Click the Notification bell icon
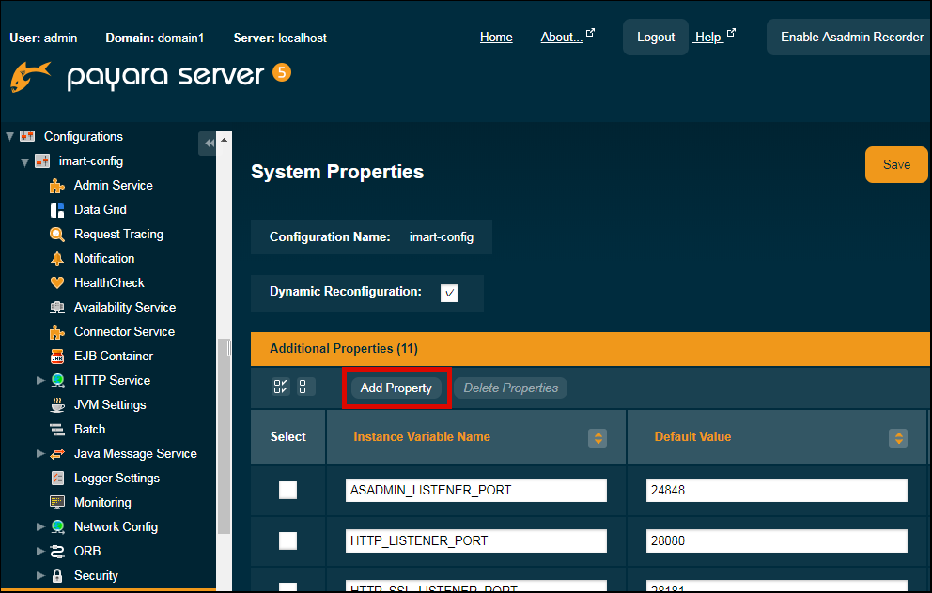 57,259
